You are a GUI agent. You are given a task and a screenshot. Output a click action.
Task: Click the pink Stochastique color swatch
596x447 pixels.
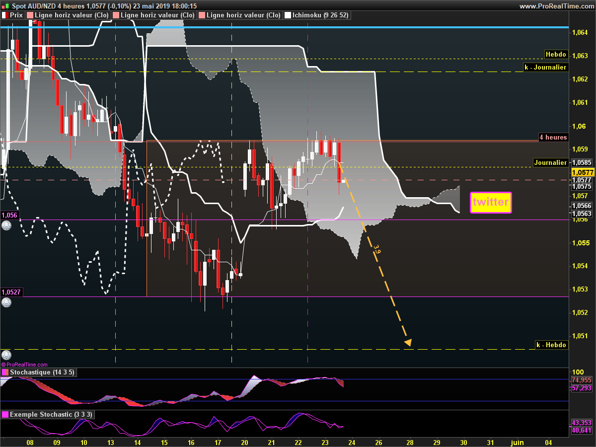click(5, 372)
